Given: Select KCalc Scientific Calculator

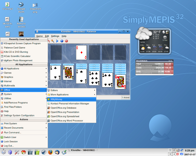Looking at the screenshot, I should point(24,56).
